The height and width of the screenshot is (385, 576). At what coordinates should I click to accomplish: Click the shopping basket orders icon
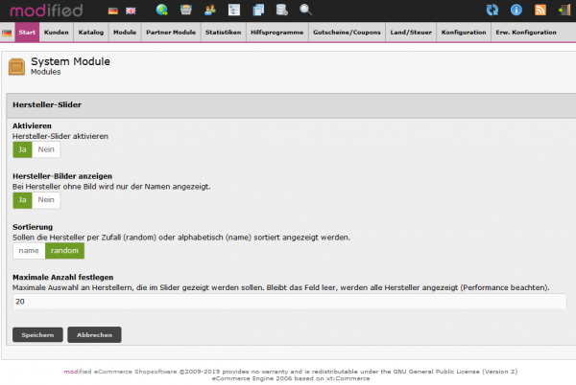185,11
